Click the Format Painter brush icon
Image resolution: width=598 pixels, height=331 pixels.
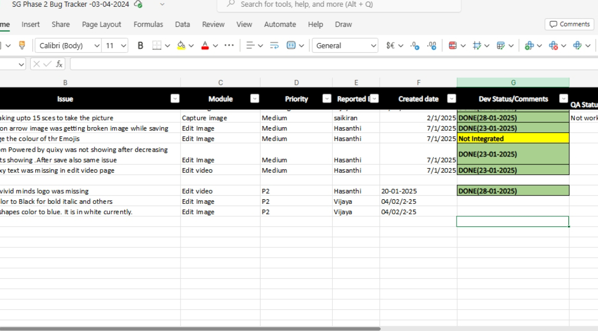(22, 45)
